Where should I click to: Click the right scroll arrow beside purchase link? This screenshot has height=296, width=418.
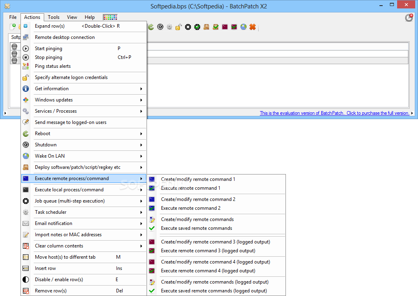point(412,113)
